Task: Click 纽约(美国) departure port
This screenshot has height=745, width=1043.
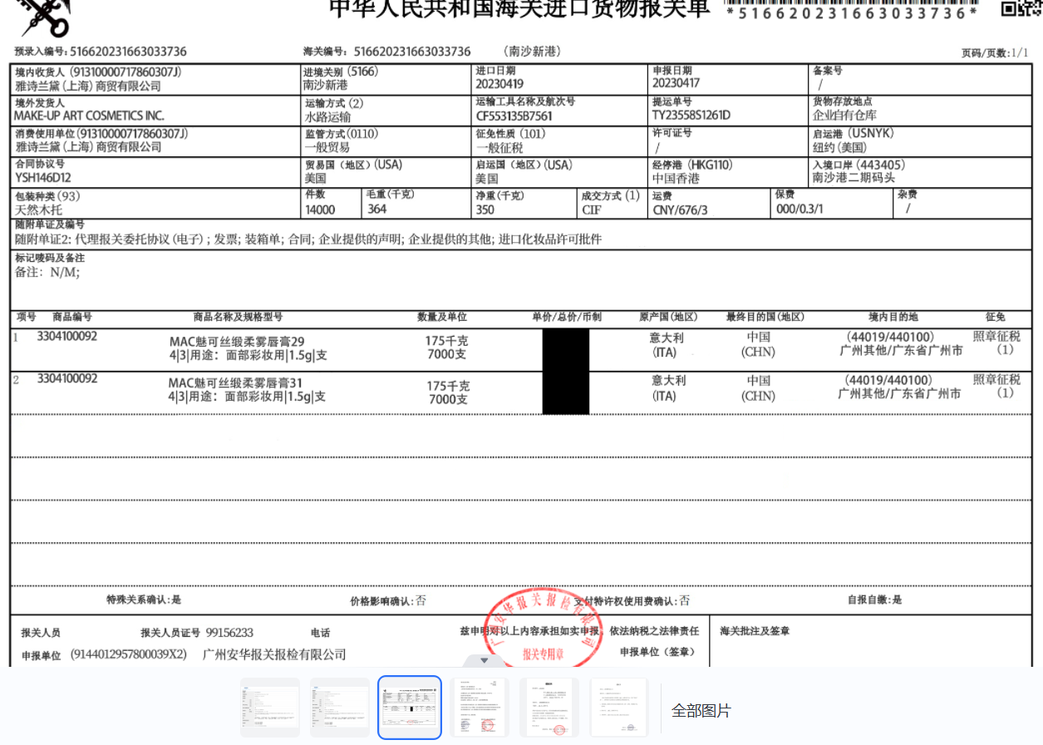Action: pyautogui.click(x=840, y=147)
